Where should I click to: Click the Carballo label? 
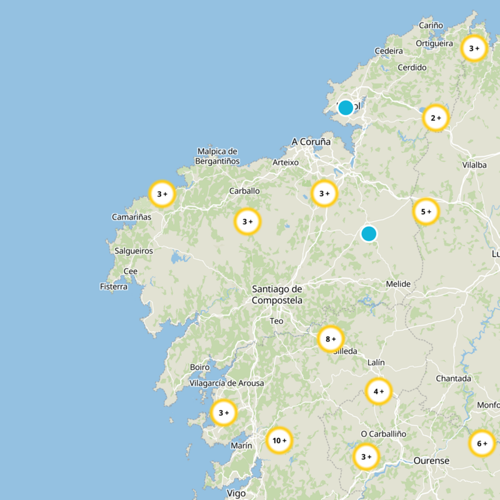coord(244,191)
